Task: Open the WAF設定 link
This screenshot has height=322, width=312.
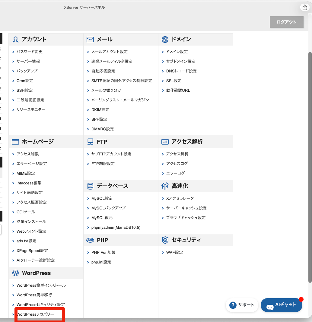Action: [x=174, y=253]
